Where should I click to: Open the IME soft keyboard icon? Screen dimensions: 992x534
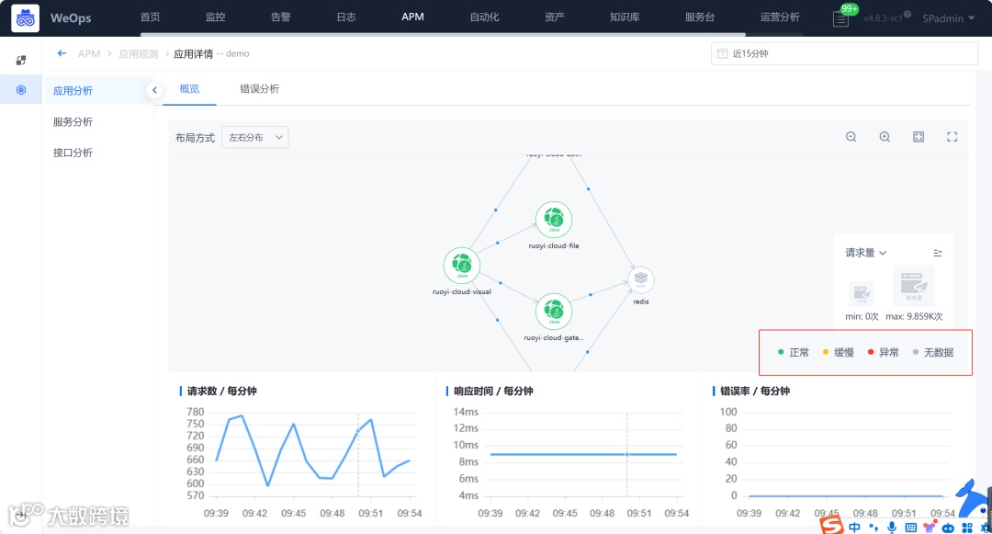click(910, 527)
